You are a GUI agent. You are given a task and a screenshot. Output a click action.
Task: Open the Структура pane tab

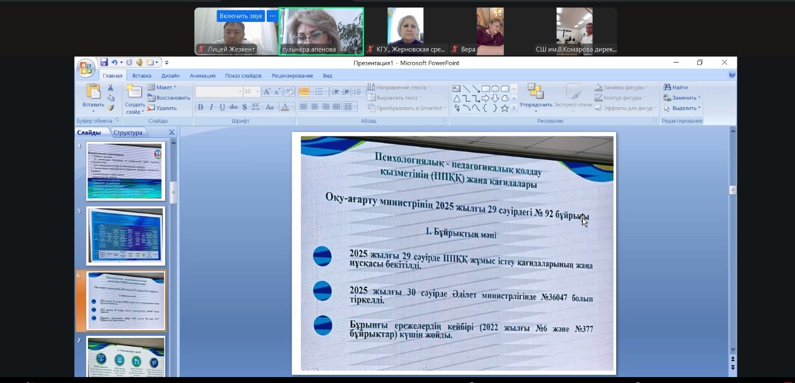[x=128, y=132]
